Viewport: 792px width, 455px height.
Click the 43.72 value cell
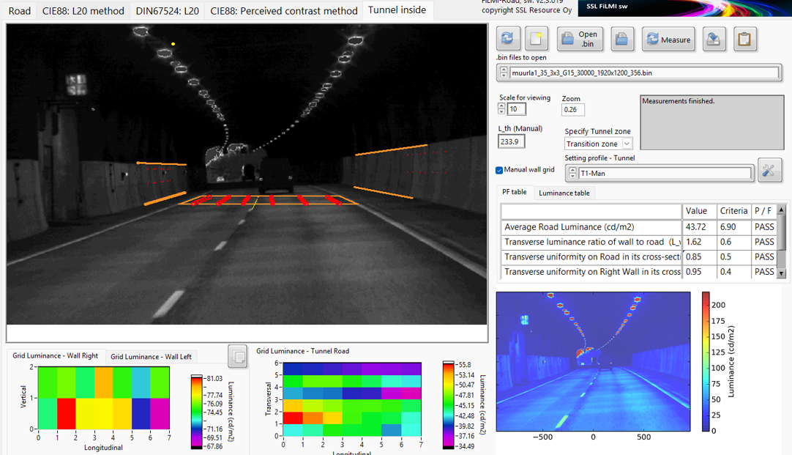pos(700,227)
